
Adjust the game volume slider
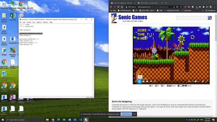pyautogui.click(x=196, y=81)
